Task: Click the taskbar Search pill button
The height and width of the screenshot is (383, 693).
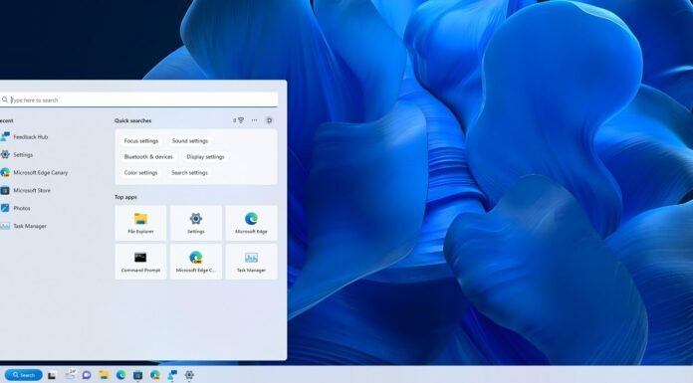Action: tap(24, 375)
